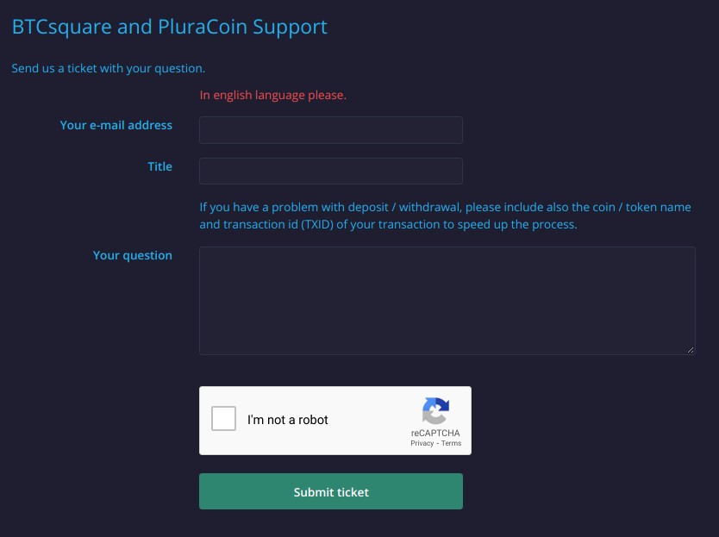Click the I'm not a robot label text

pyautogui.click(x=287, y=420)
